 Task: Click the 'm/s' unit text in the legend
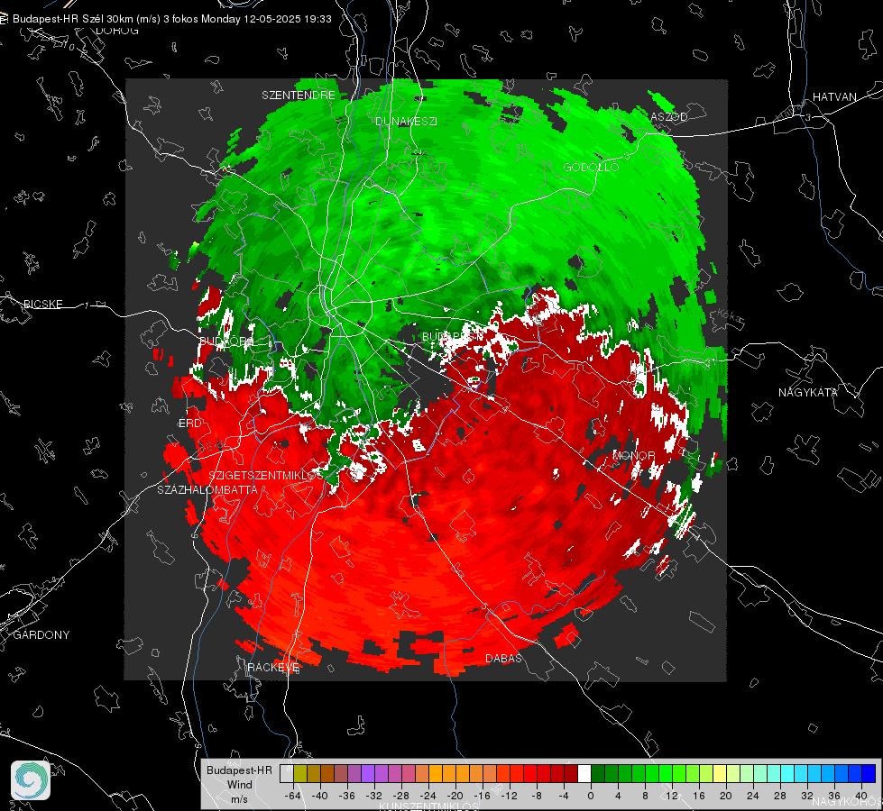(239, 799)
